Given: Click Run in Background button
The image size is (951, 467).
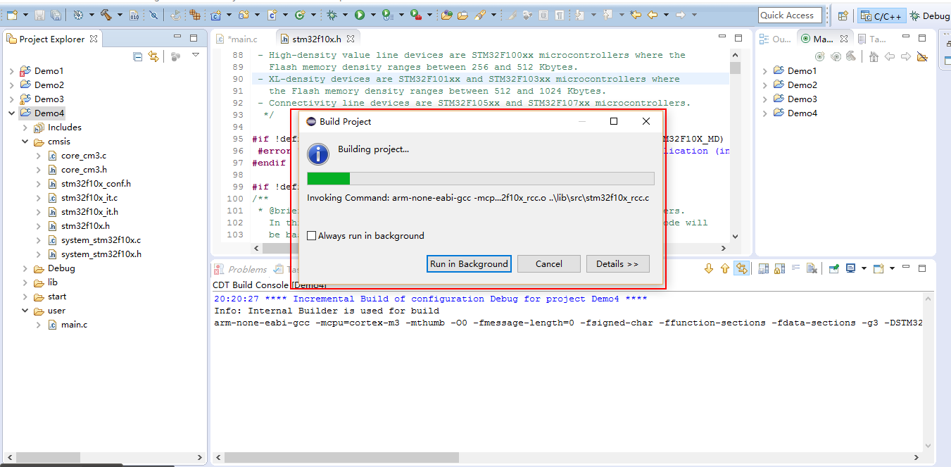Looking at the screenshot, I should 469,263.
